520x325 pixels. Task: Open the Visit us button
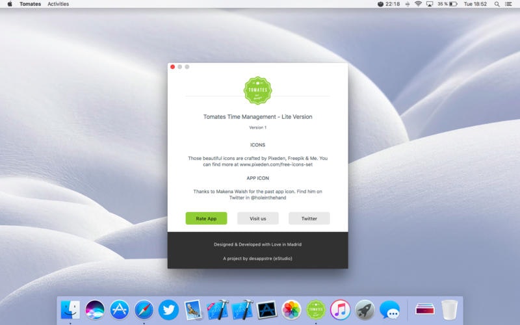(x=257, y=218)
